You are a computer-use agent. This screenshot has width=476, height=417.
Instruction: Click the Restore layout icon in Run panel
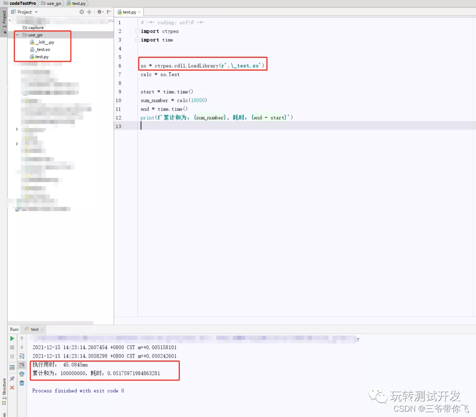(12, 367)
